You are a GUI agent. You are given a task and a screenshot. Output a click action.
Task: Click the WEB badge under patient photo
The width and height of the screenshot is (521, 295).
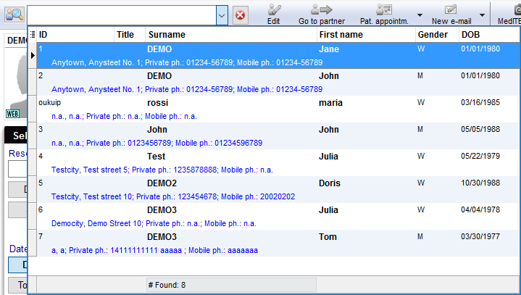click(12, 114)
